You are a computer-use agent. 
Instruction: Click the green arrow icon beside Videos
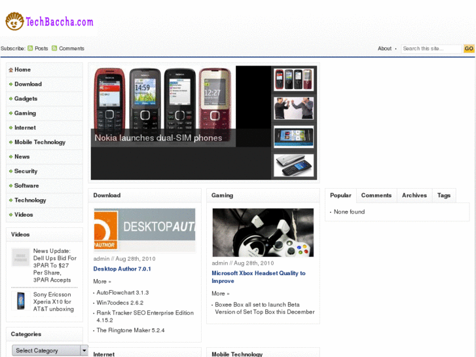tap(11, 215)
